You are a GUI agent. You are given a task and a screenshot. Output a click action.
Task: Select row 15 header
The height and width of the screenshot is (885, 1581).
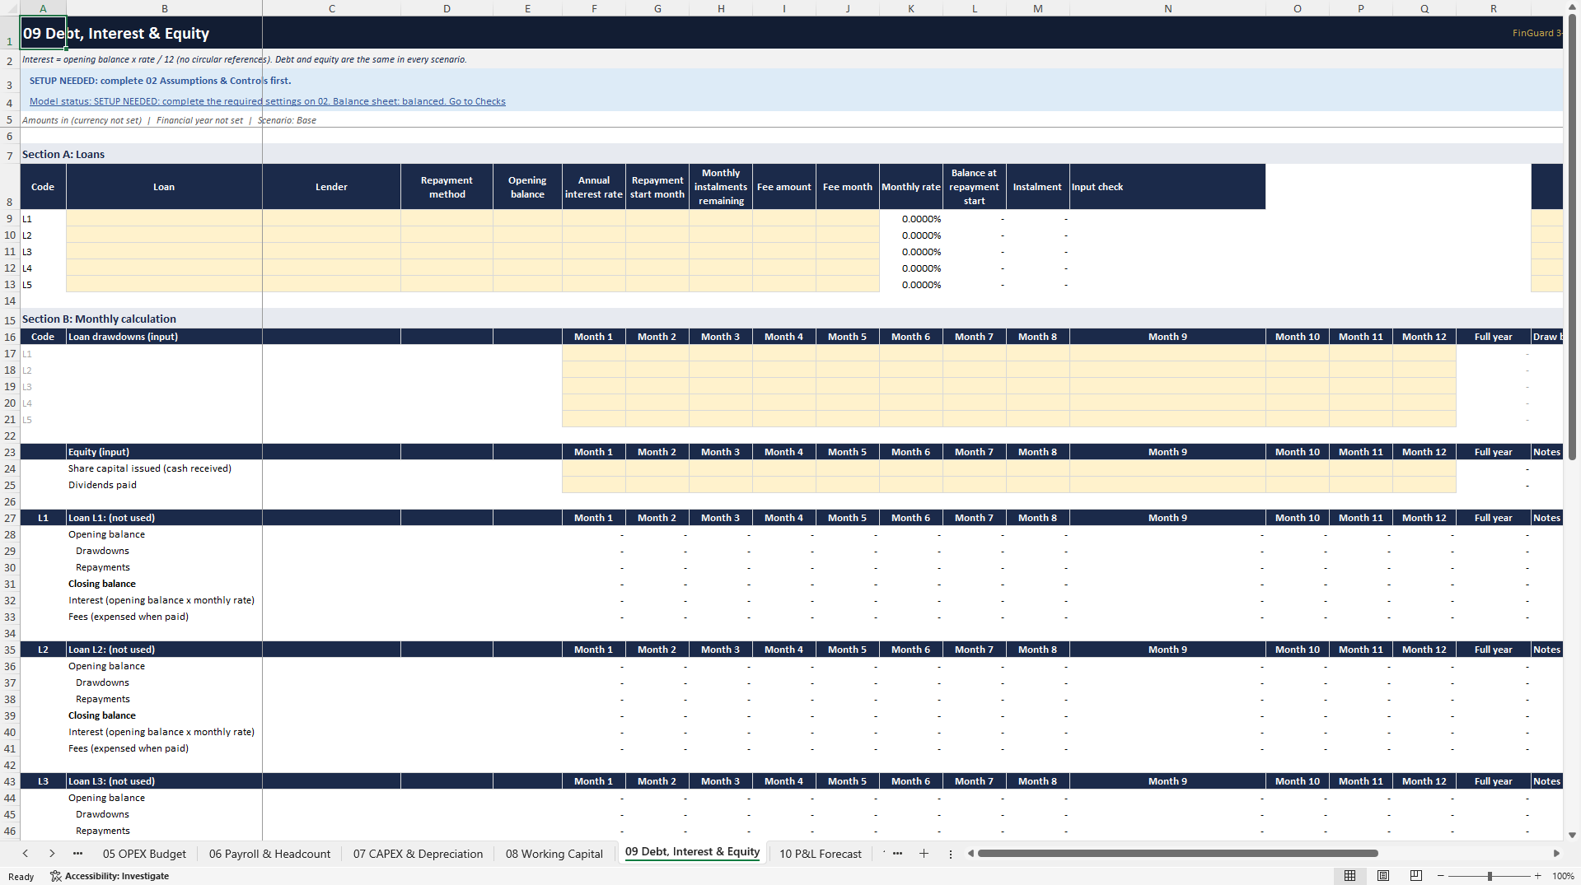point(10,319)
